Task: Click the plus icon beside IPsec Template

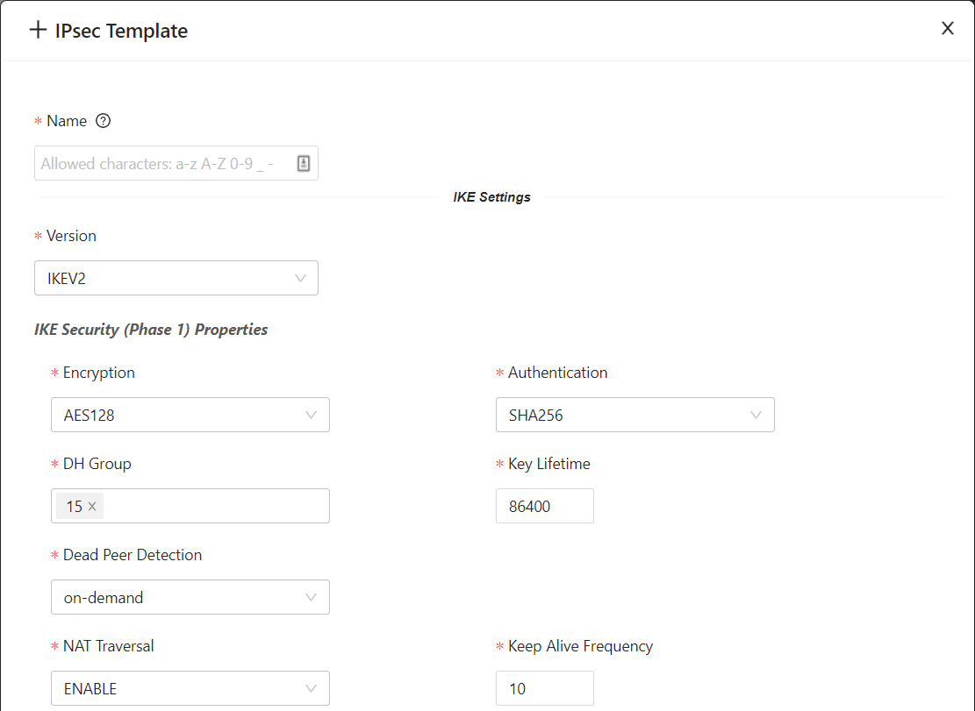Action: click(38, 29)
